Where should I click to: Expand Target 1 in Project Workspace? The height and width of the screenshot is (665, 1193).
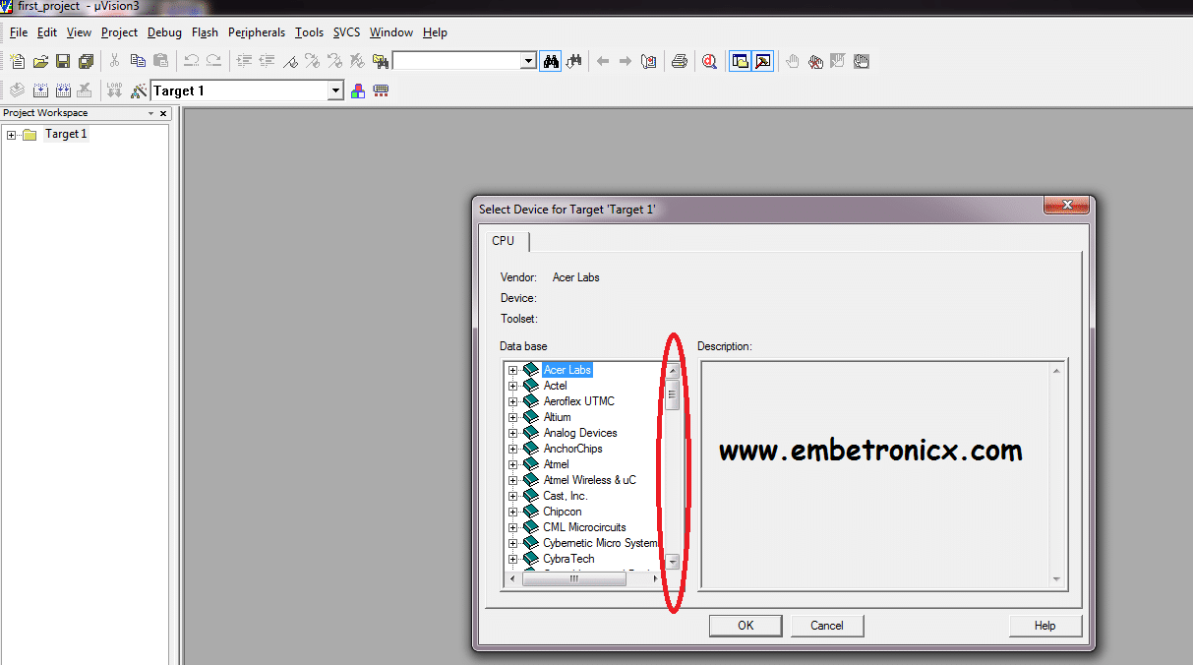11,135
